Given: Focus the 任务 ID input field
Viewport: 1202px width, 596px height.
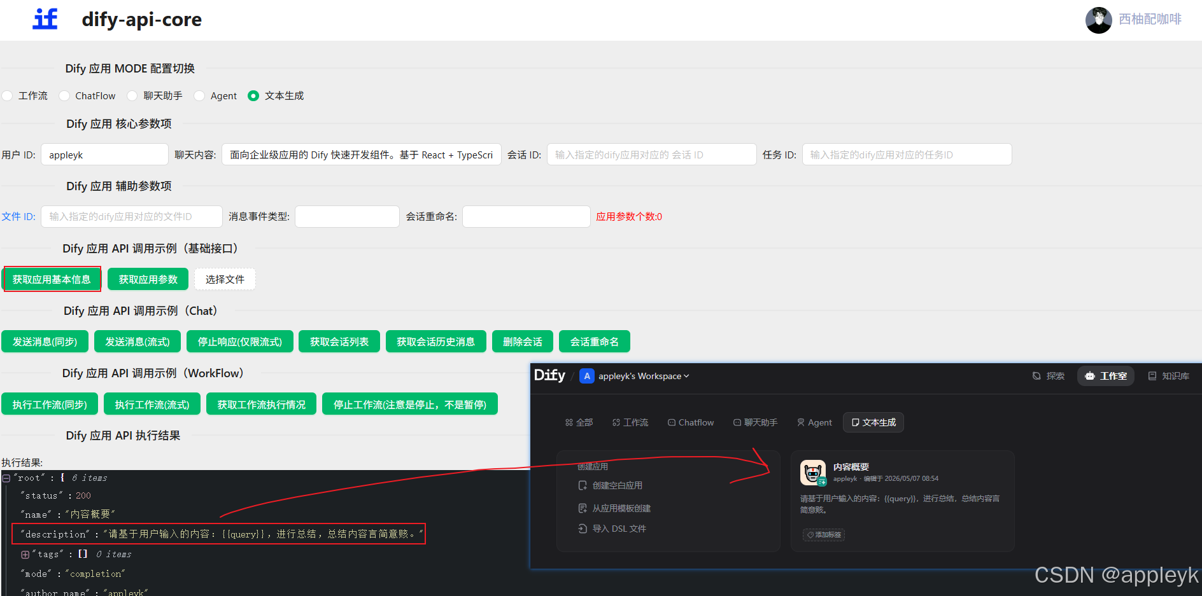Looking at the screenshot, I should pos(907,155).
